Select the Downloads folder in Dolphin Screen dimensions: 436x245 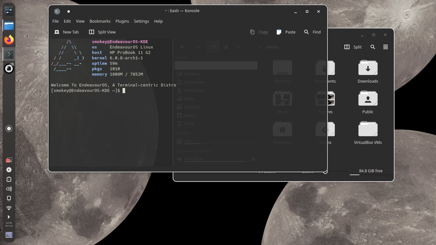[368, 71]
